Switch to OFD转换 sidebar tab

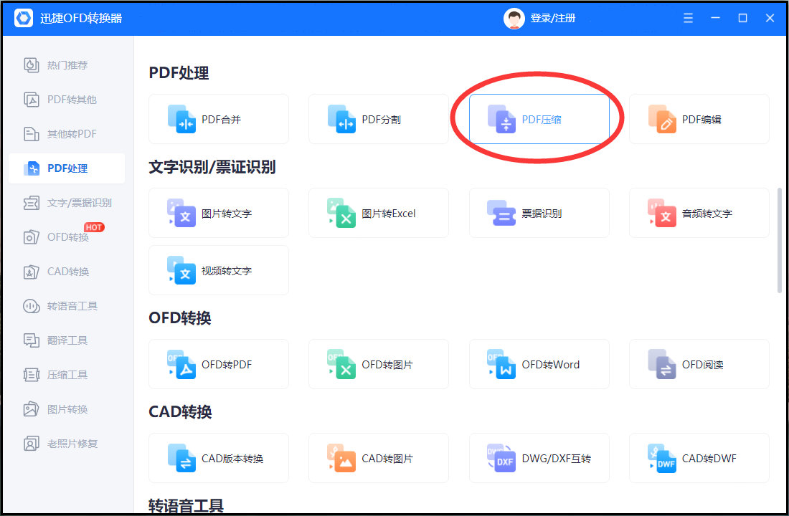(x=67, y=237)
